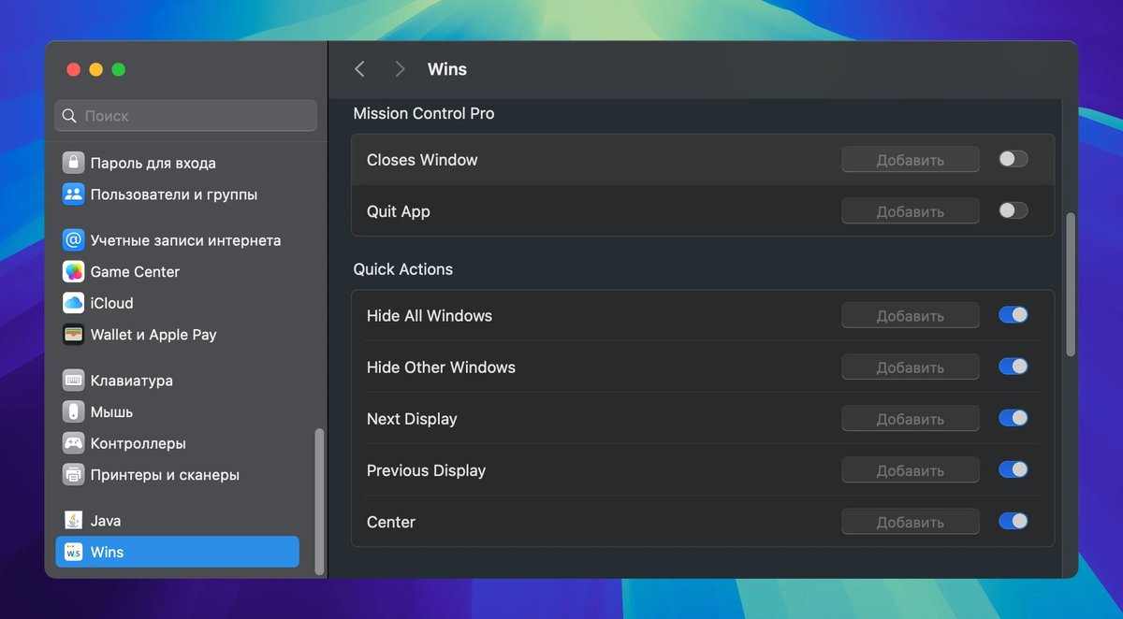Open Пользователи и группы in sidebar

coord(173,194)
